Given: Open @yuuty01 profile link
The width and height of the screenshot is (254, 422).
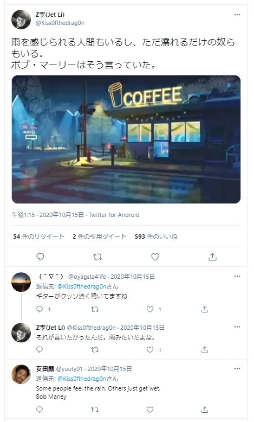Looking at the screenshot, I should click(69, 369).
